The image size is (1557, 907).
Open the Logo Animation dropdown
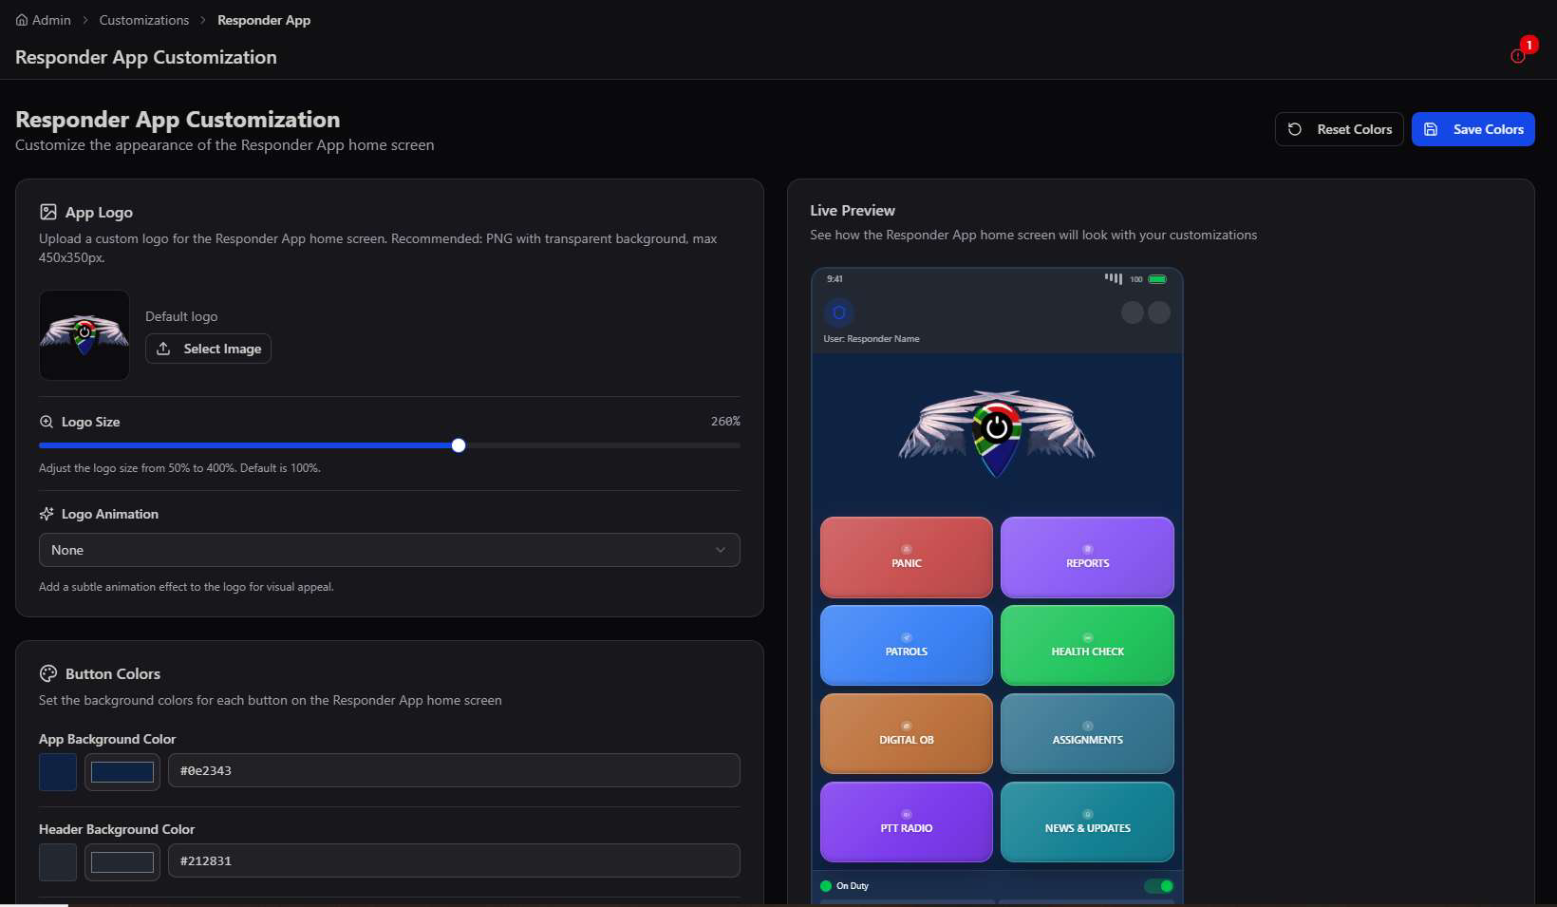point(389,550)
